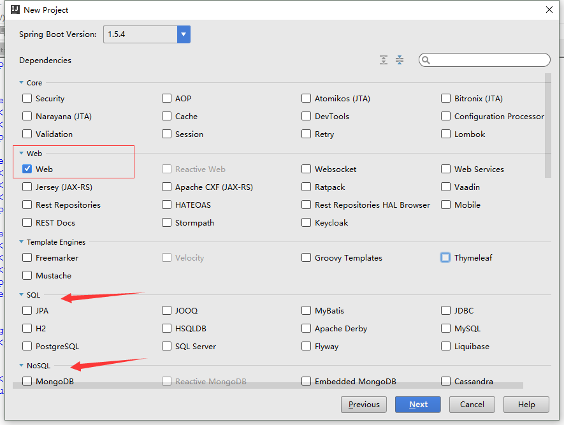The height and width of the screenshot is (425, 564).
Task: Enable the Thymeleaf template engine
Action: click(x=445, y=257)
